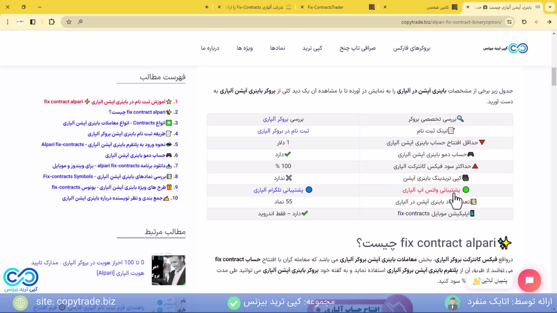Open the three-dot browser menu
557x313 pixels.
pos(8,22)
